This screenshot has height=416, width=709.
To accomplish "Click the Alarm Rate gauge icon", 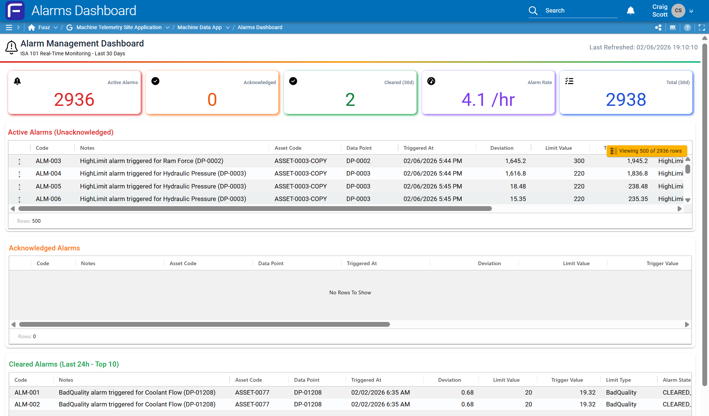I will click(x=431, y=81).
